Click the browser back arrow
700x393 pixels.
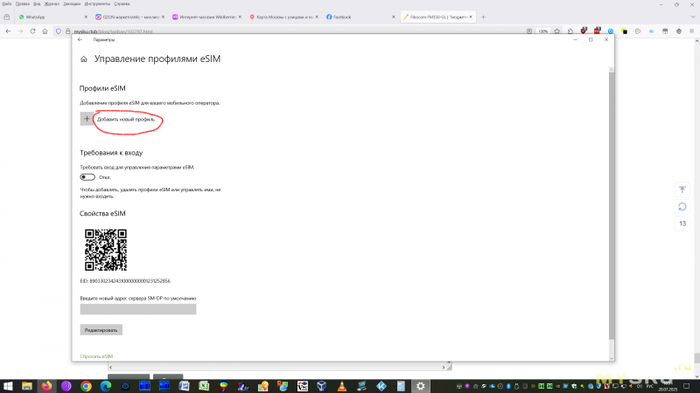click(8, 31)
